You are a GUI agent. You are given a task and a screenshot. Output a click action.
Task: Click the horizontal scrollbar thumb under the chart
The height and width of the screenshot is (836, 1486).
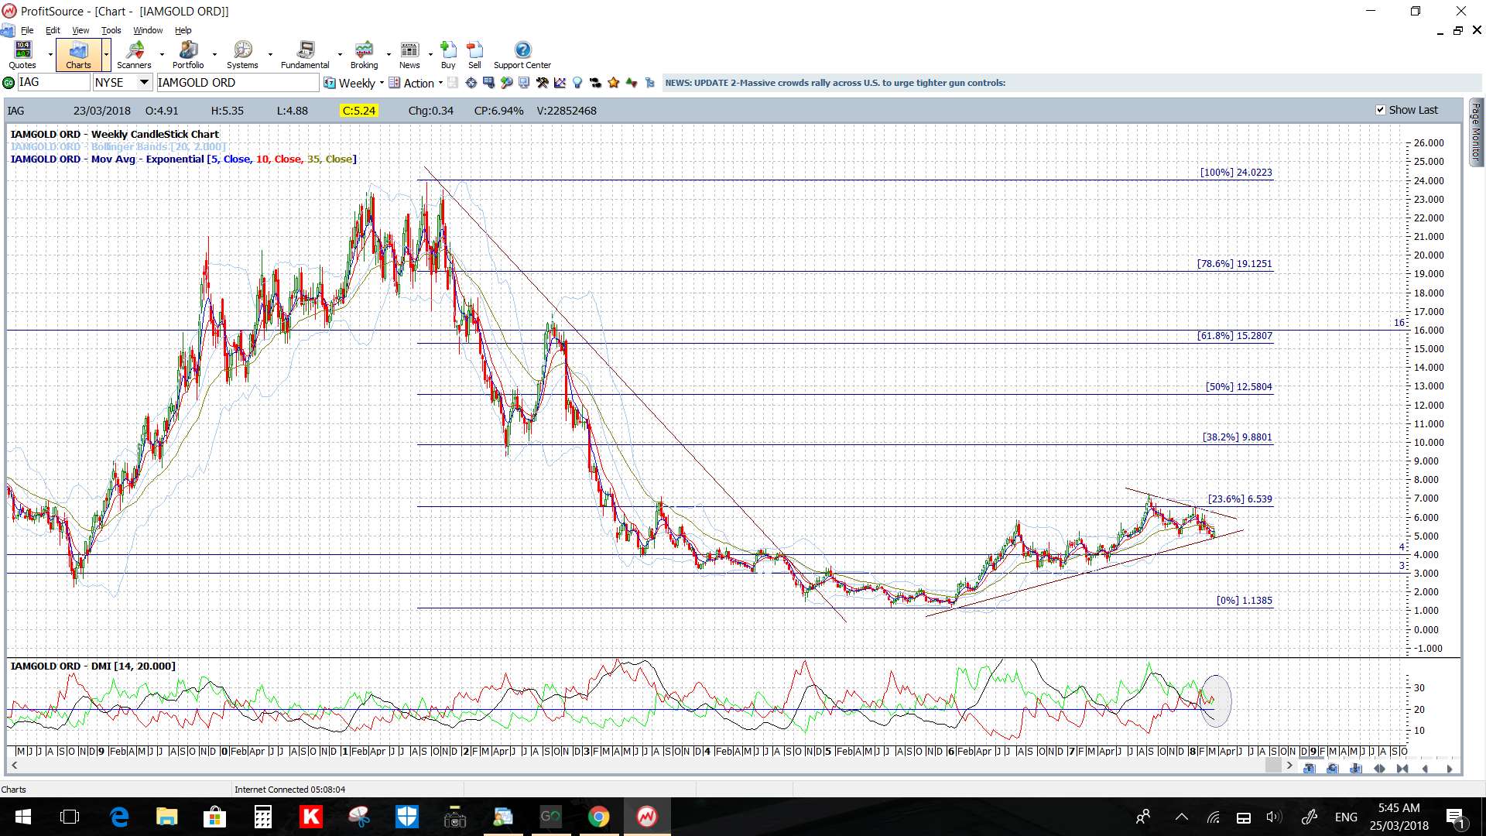tap(1273, 766)
